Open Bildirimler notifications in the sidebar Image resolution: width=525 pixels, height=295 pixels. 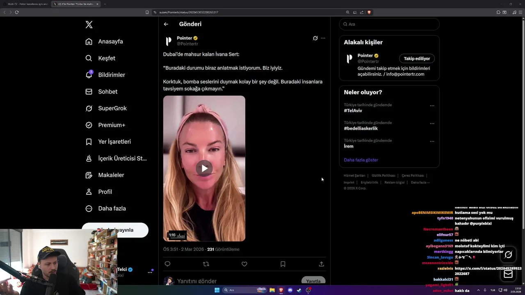click(105, 75)
